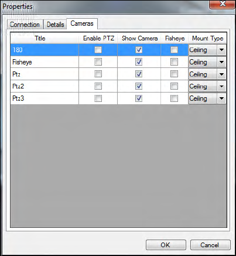
Task: Open the Details tab
Action: point(56,25)
